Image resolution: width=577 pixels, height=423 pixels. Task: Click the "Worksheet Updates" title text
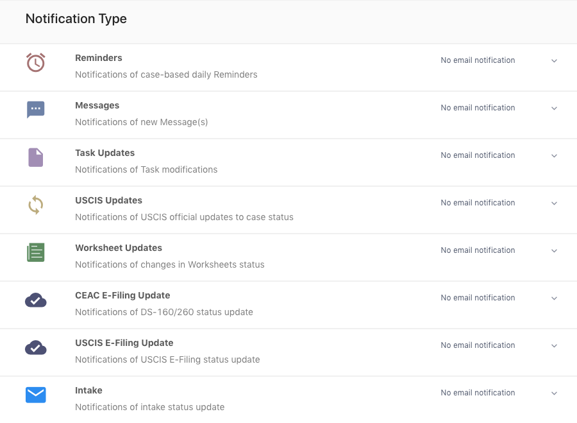click(119, 248)
